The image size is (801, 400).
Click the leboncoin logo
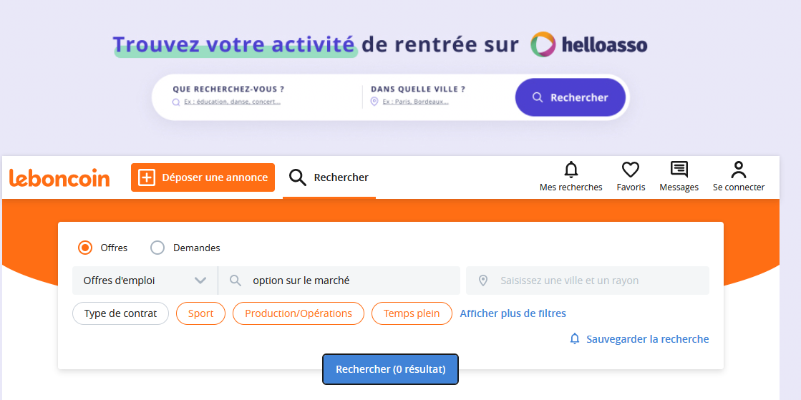pyautogui.click(x=59, y=177)
